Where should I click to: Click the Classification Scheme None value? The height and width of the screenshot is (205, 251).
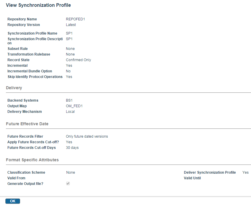(x=71, y=173)
